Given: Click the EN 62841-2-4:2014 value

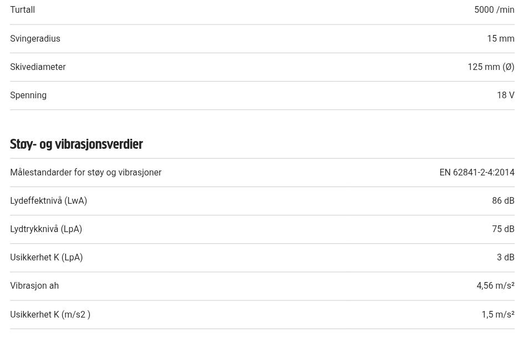Looking at the screenshot, I should point(476,173).
